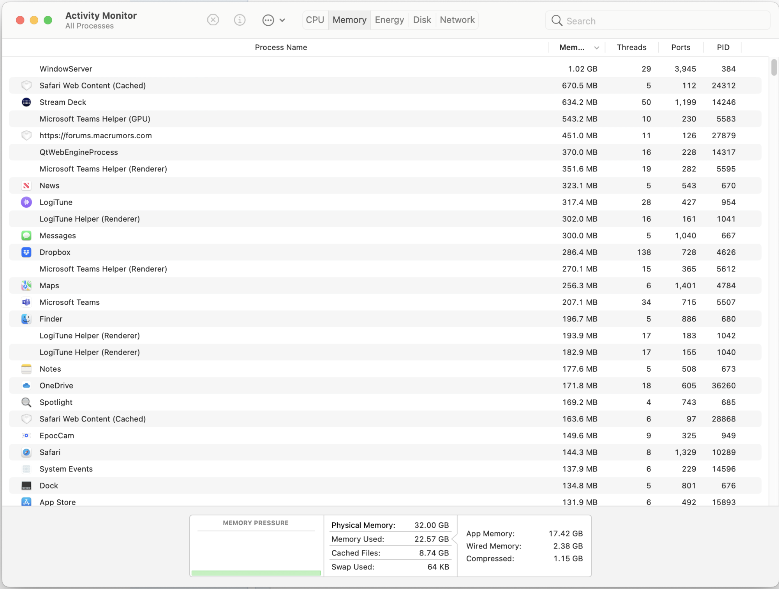Click the Microsoft Teams app icon
Image resolution: width=779 pixels, height=589 pixels.
[26, 302]
